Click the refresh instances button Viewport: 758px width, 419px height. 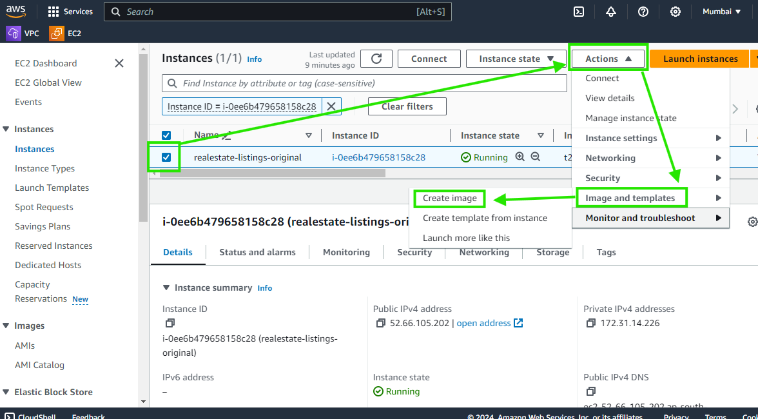pyautogui.click(x=376, y=59)
